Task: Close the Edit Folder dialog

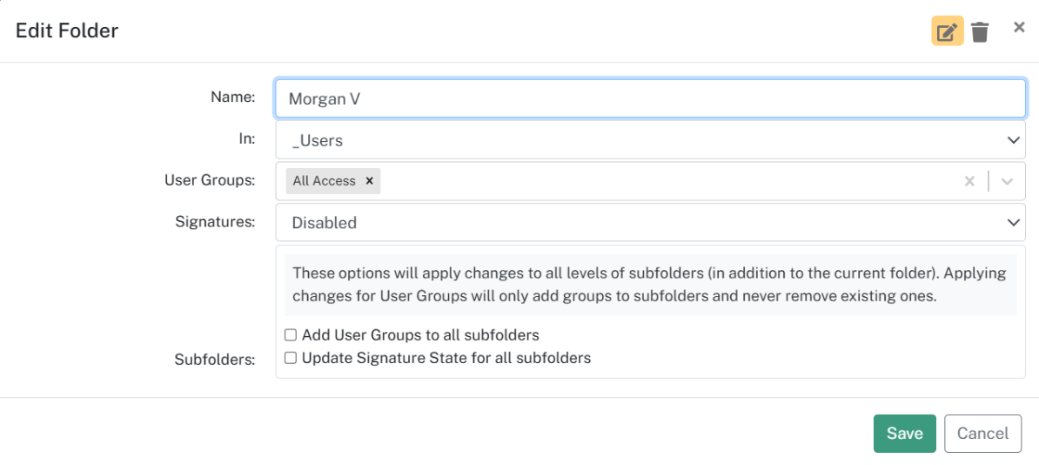Action: point(1019,27)
